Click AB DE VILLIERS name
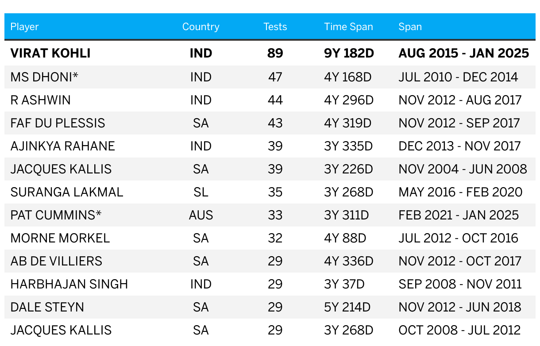This screenshot has height=346, width=540. pos(56,261)
